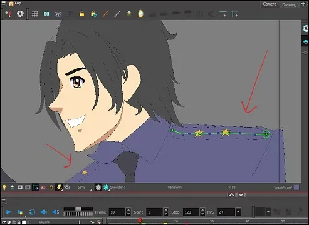Open the deformation settings gear icon
Image resolution: width=309 pixels, height=225 pixels.
pos(20,14)
